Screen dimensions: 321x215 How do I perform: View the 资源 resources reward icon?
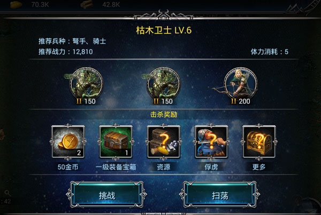[164, 142]
